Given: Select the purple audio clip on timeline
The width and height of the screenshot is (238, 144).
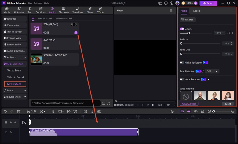Looking at the screenshot, I should pos(84,132).
